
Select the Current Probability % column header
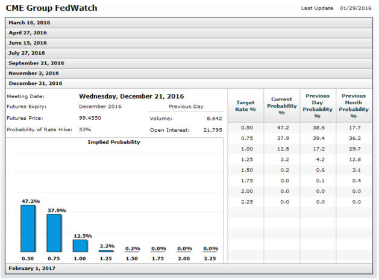point(282,106)
